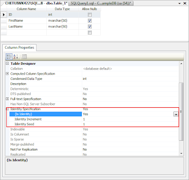
Task: Click the Data Type header
Action: point(62,9)
